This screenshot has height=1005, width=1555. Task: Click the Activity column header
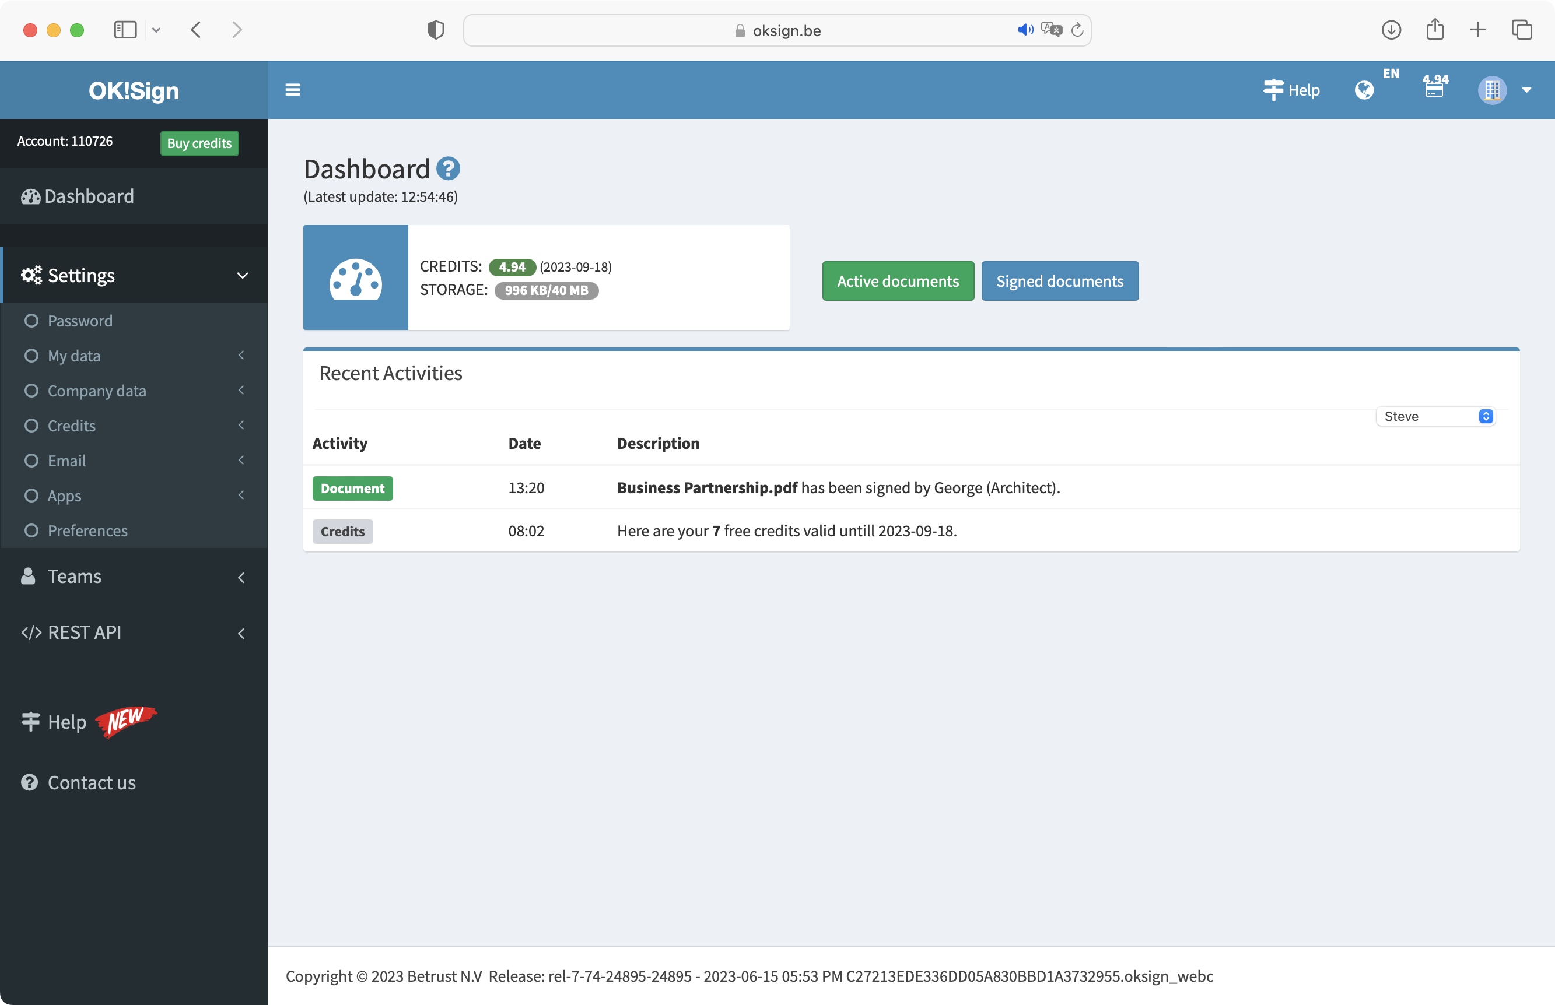340,443
